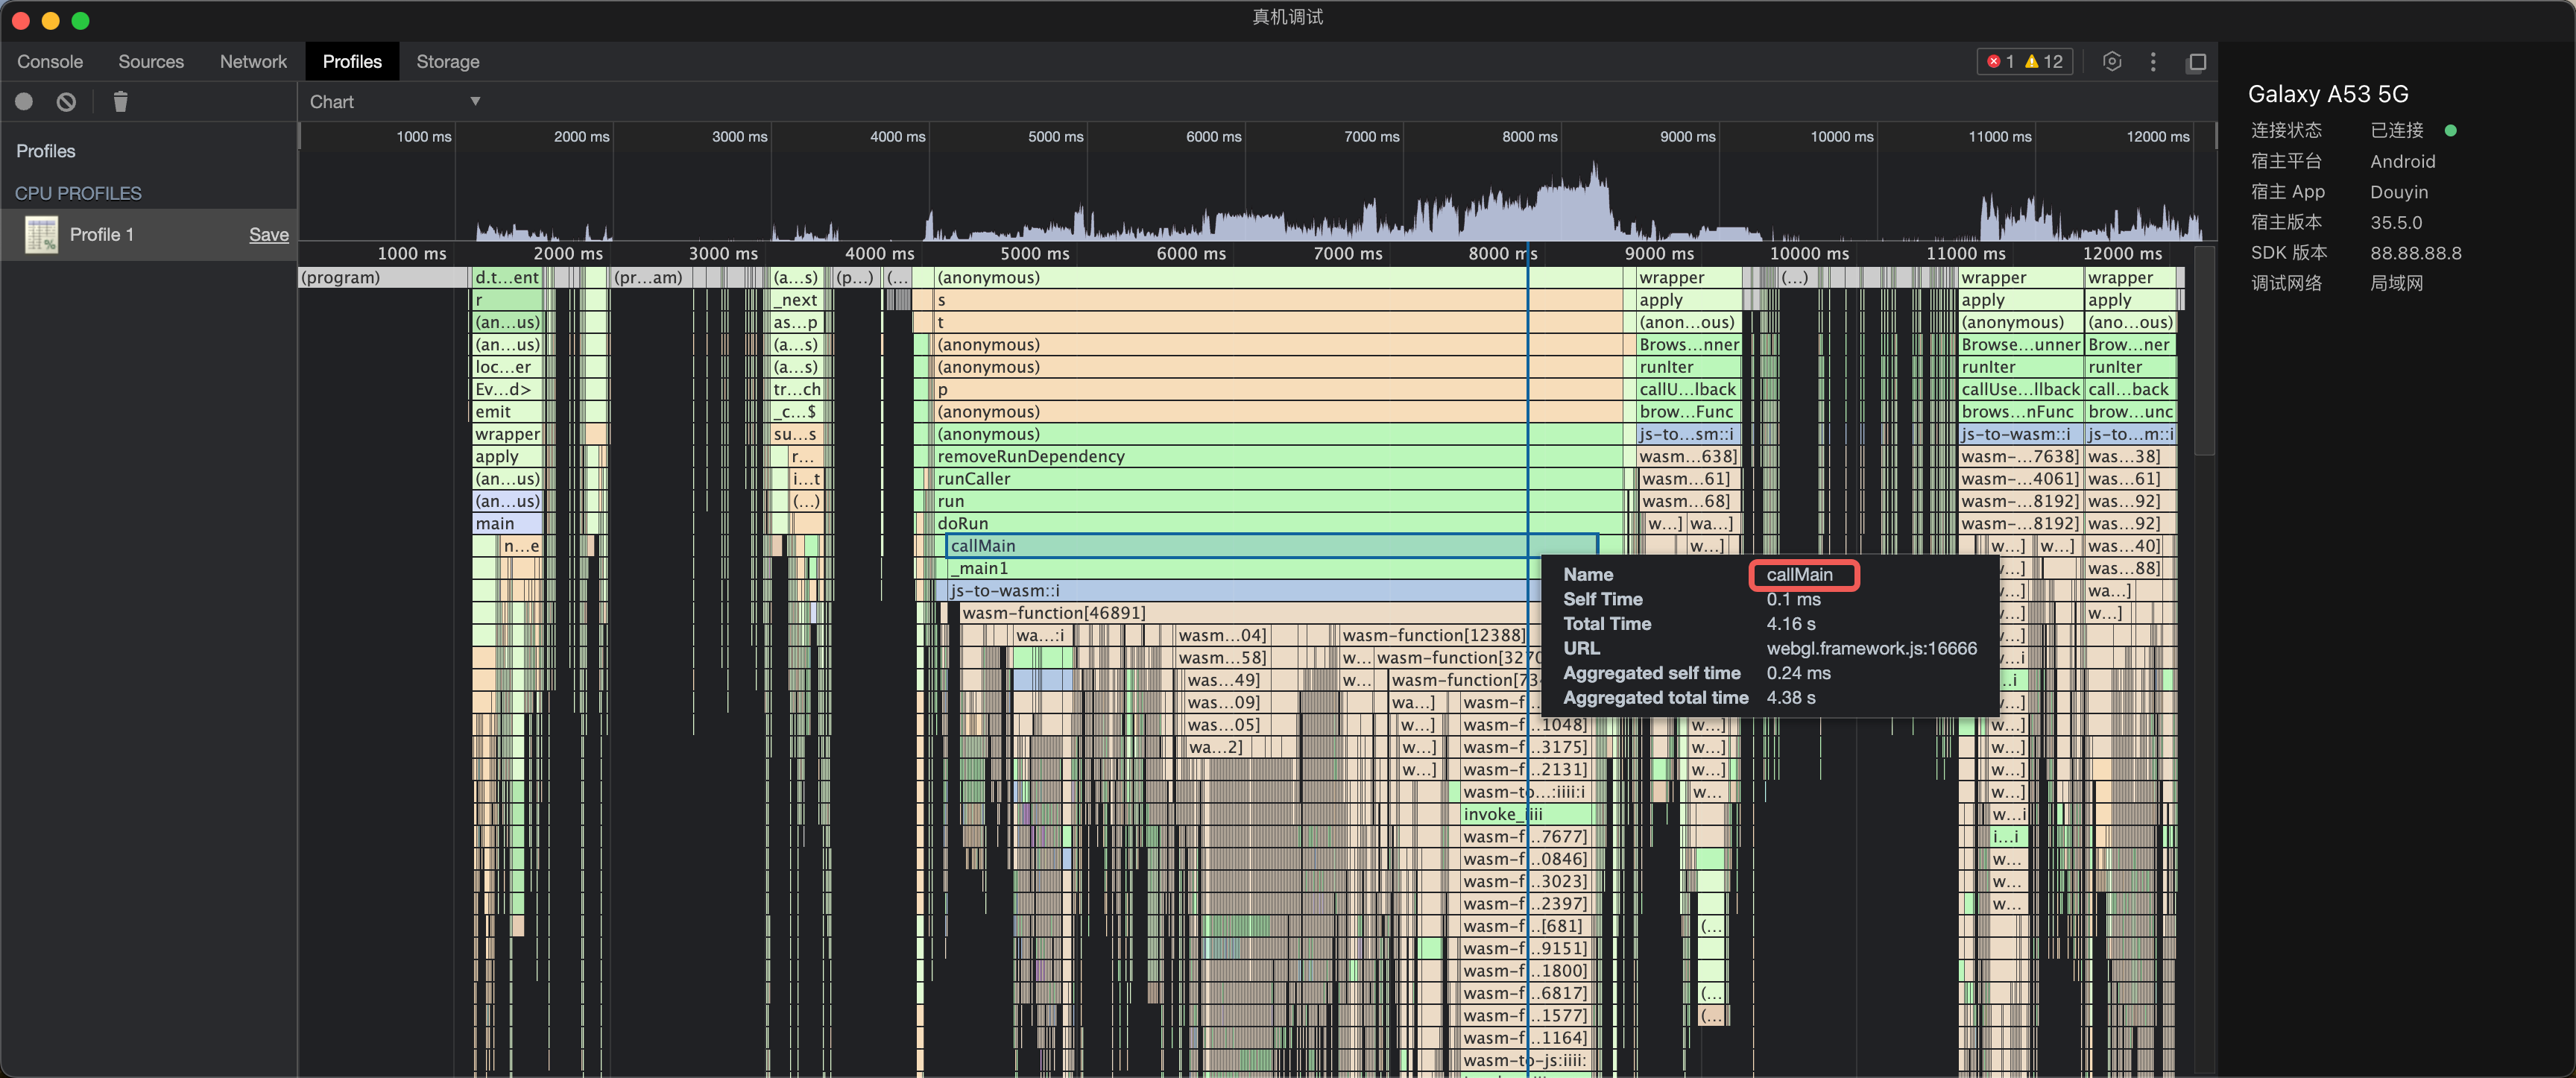This screenshot has width=2576, height=1078.
Task: Click the main bar in left stack
Action: (x=507, y=523)
